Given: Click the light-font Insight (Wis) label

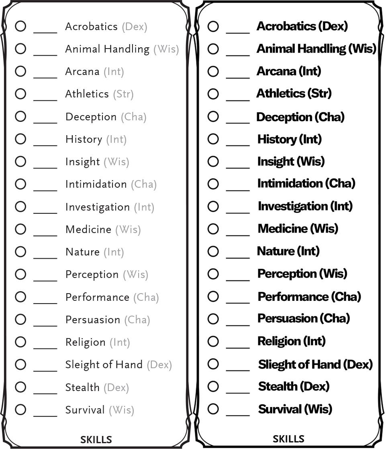Looking at the screenshot, I should pyautogui.click(x=97, y=162).
